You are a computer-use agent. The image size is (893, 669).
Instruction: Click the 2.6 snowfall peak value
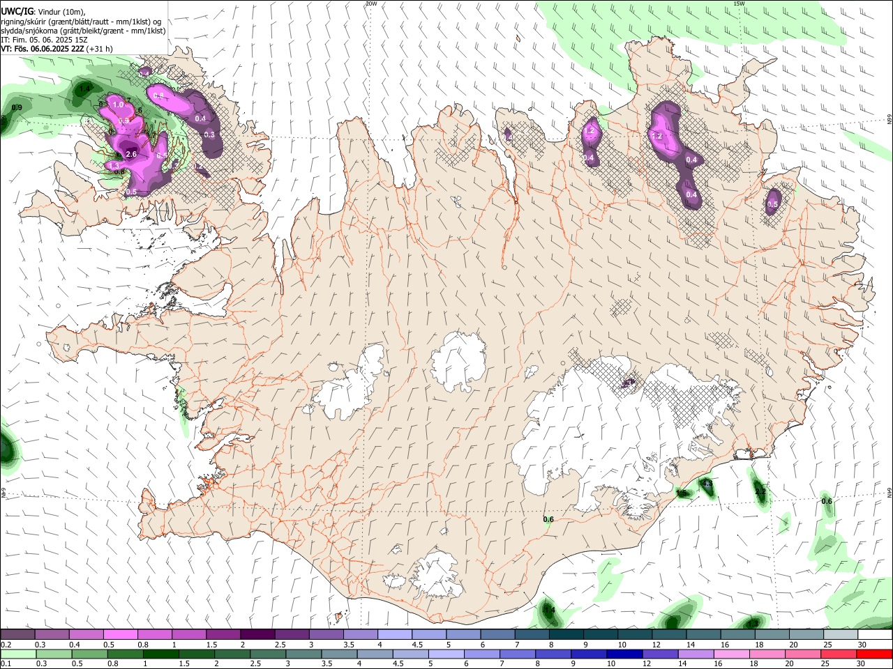[x=131, y=154]
